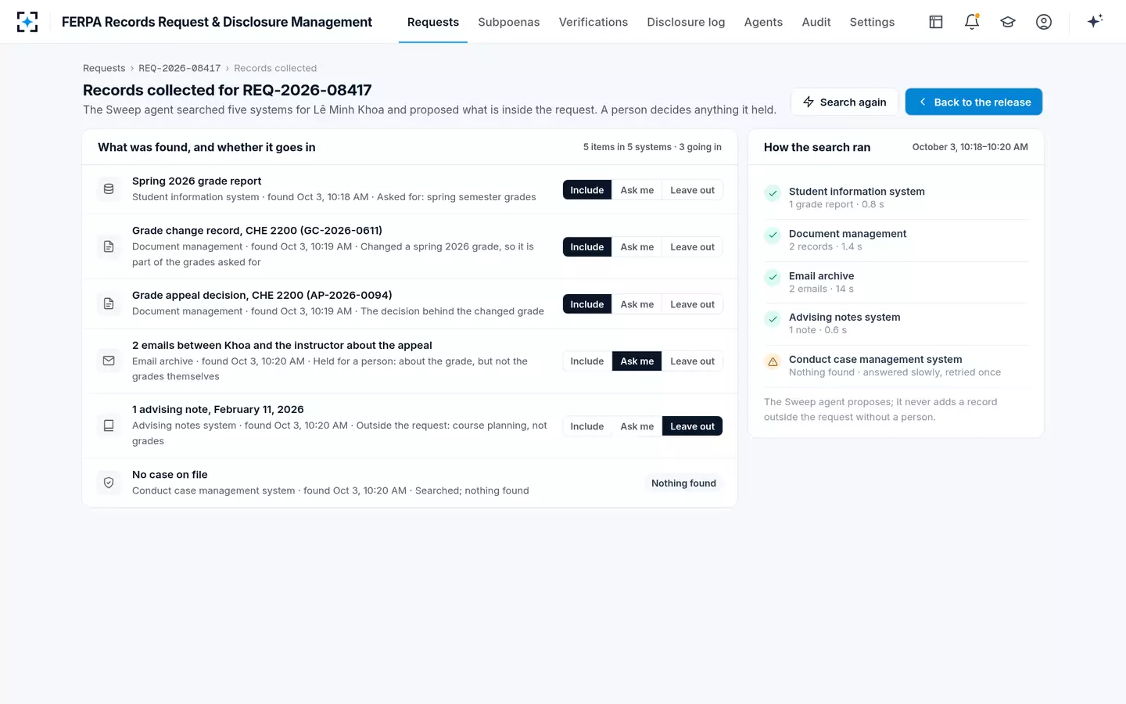This screenshot has height=704, width=1126.
Task: Set the 2 emails row to Include
Action: point(587,361)
